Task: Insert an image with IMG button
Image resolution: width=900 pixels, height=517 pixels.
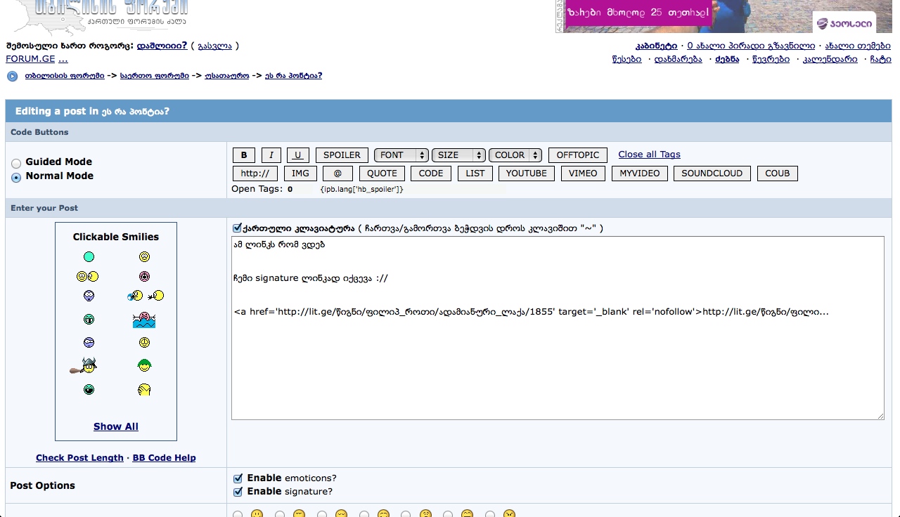Action: tap(300, 174)
